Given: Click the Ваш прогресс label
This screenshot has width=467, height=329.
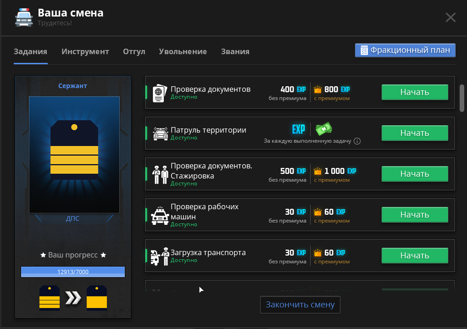Looking at the screenshot, I should coord(73,255).
